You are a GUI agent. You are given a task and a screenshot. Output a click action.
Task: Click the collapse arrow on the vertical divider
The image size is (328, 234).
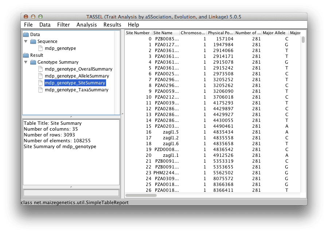click(x=122, y=114)
